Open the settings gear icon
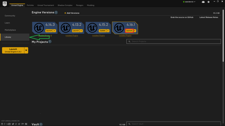Viewport: 225px width, 126px height. 208,2
